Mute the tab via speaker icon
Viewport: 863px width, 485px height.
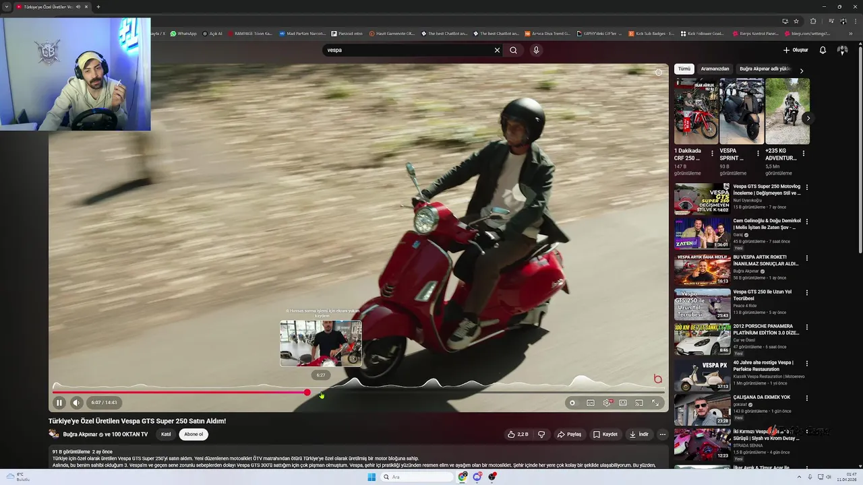coord(78,7)
